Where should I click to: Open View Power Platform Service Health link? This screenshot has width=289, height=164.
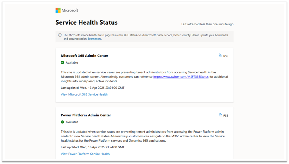tap(85, 154)
